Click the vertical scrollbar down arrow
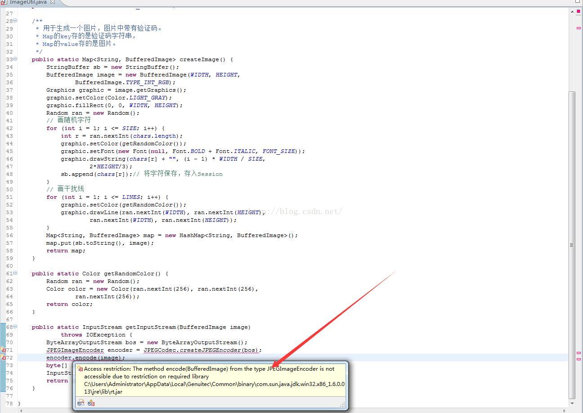 pyautogui.click(x=572, y=403)
